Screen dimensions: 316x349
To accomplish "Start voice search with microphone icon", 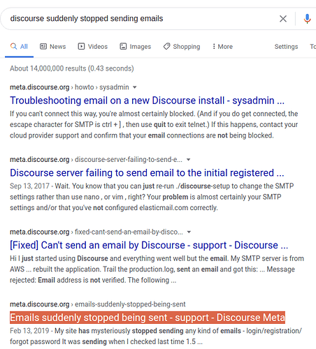I will (x=307, y=19).
